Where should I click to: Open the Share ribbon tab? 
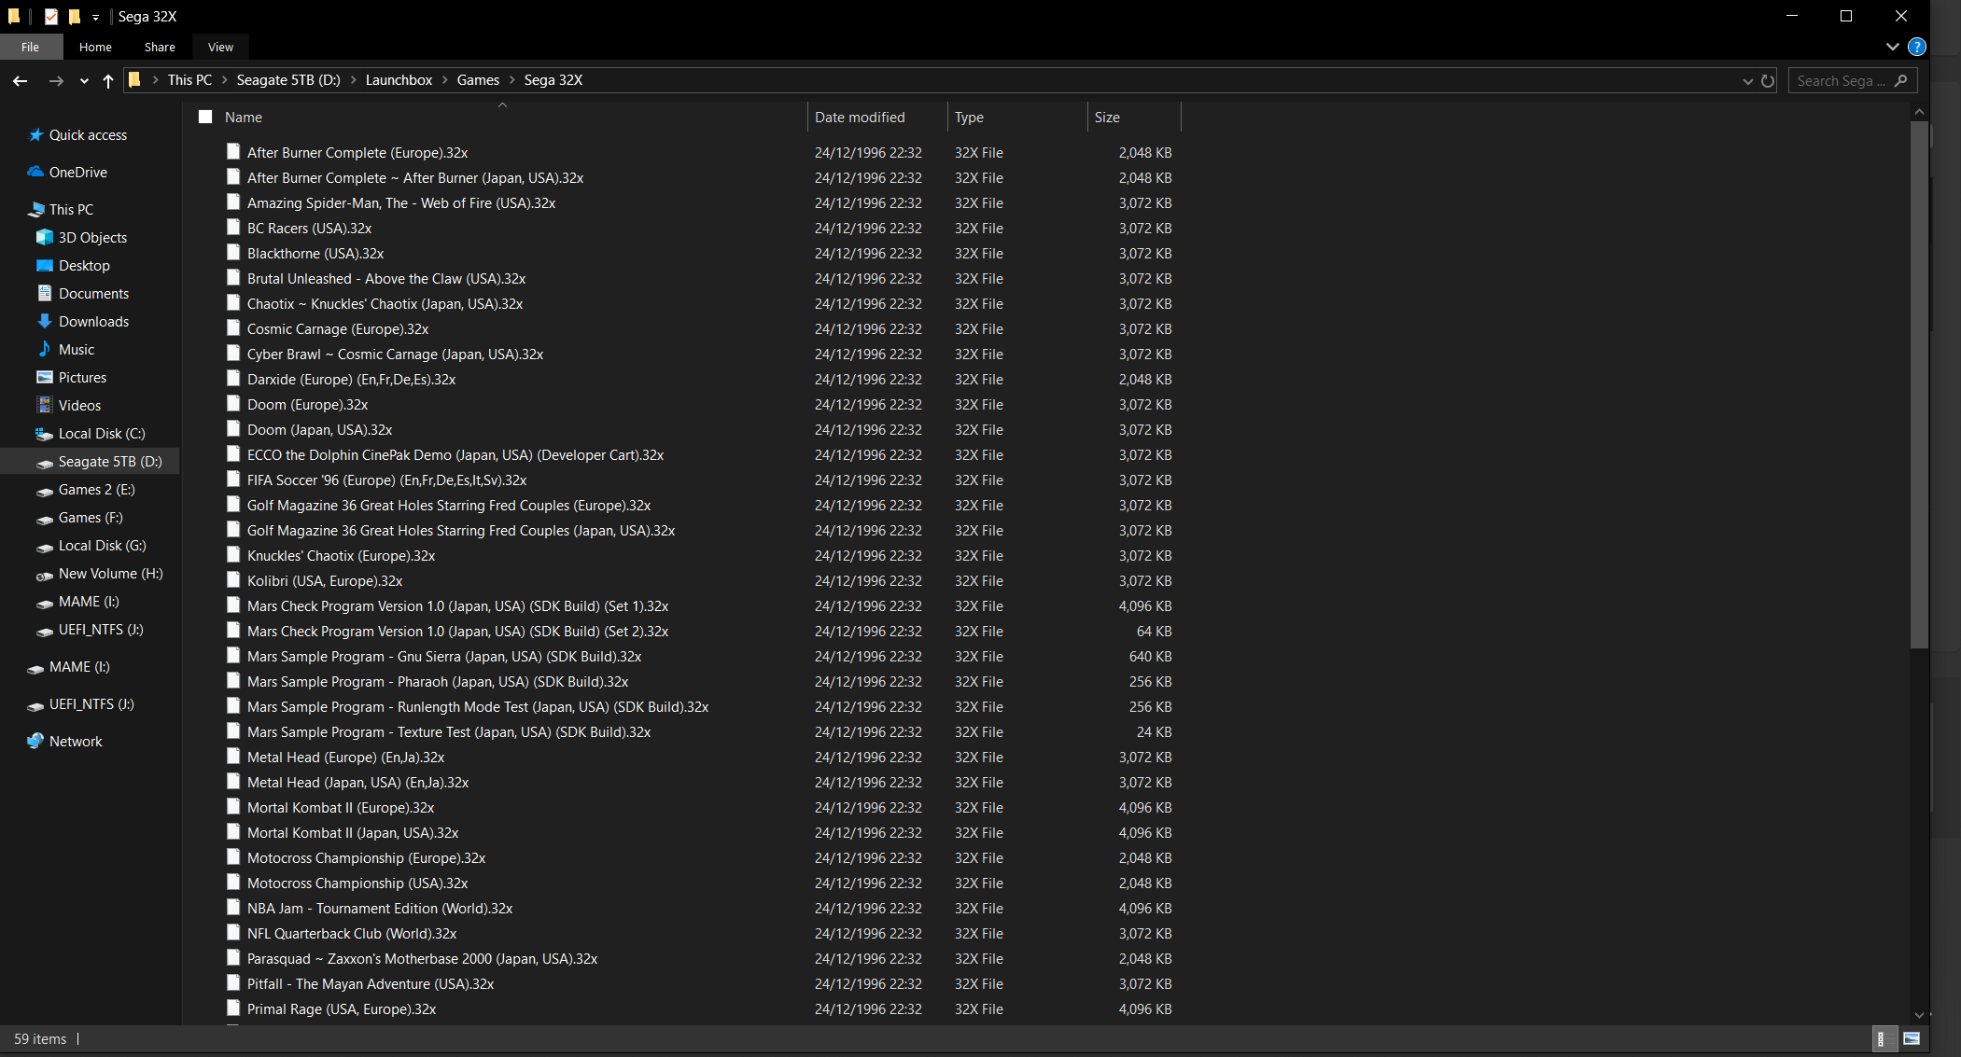click(160, 47)
